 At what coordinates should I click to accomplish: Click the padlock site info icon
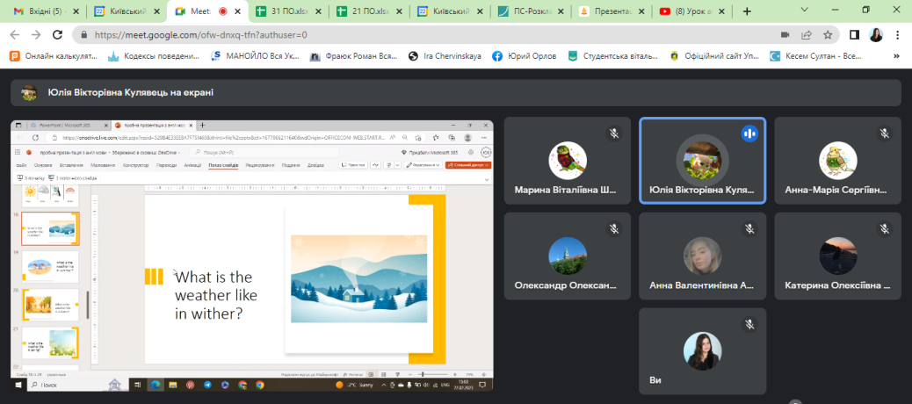pos(83,35)
